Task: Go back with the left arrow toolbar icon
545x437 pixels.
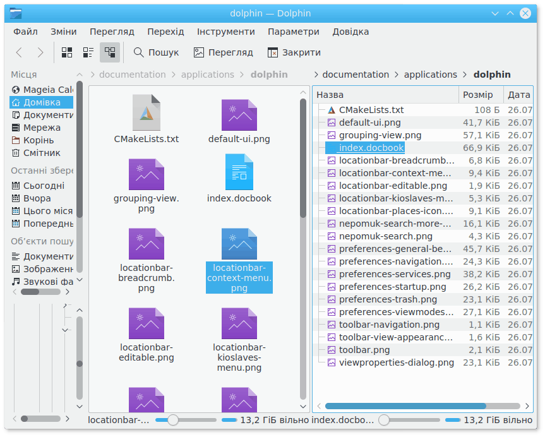Action: (20, 52)
